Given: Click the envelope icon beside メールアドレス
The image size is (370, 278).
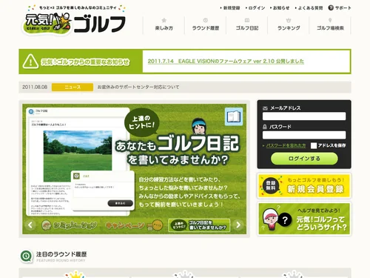Looking at the screenshot, I should (265, 108).
